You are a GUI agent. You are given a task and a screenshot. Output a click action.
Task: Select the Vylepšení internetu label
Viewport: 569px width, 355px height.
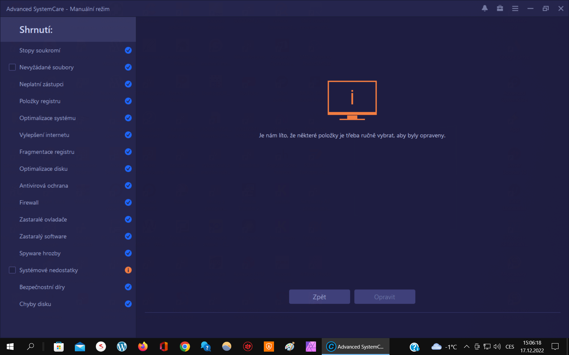coord(44,135)
